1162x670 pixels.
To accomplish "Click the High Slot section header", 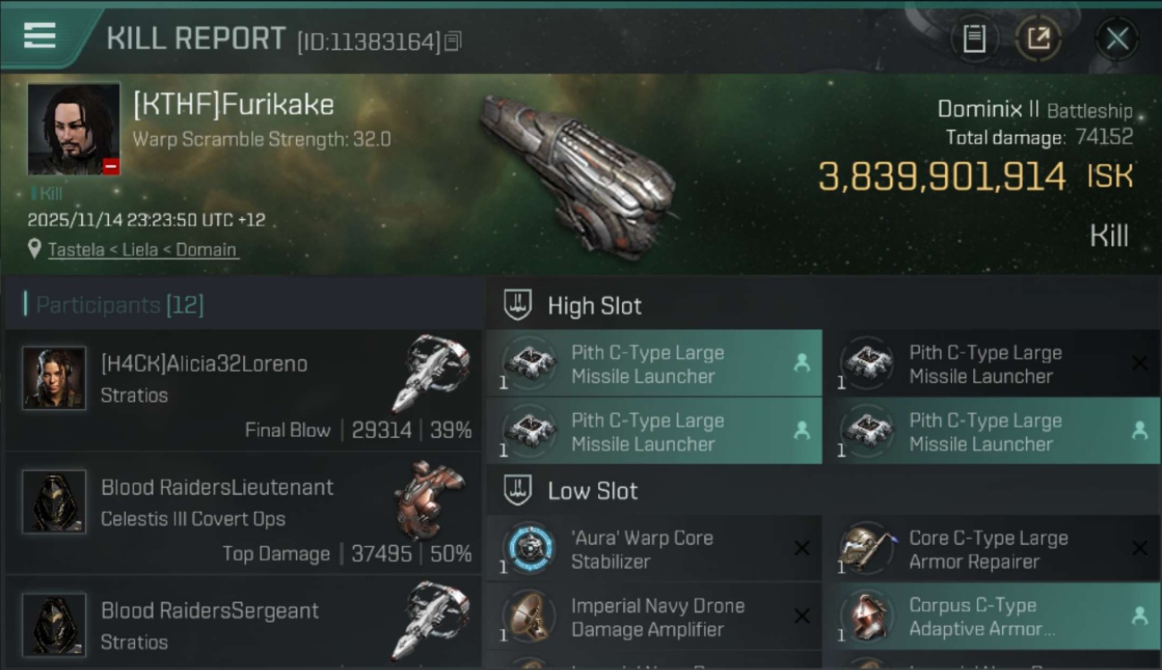I will [x=594, y=306].
